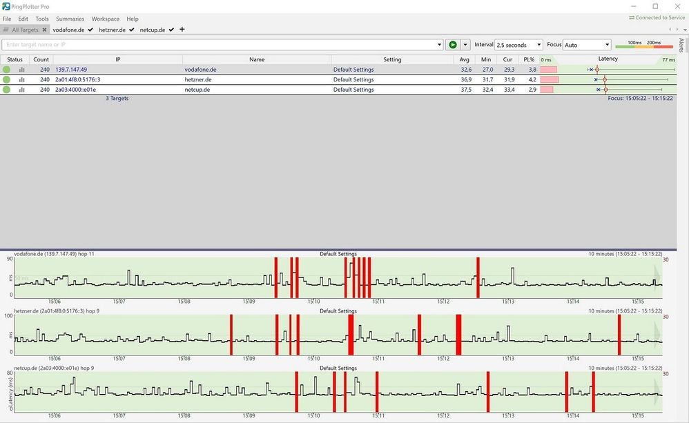The height and width of the screenshot is (423, 689).
Task: Click vodafone.de in the Name column
Action: [x=200, y=70]
